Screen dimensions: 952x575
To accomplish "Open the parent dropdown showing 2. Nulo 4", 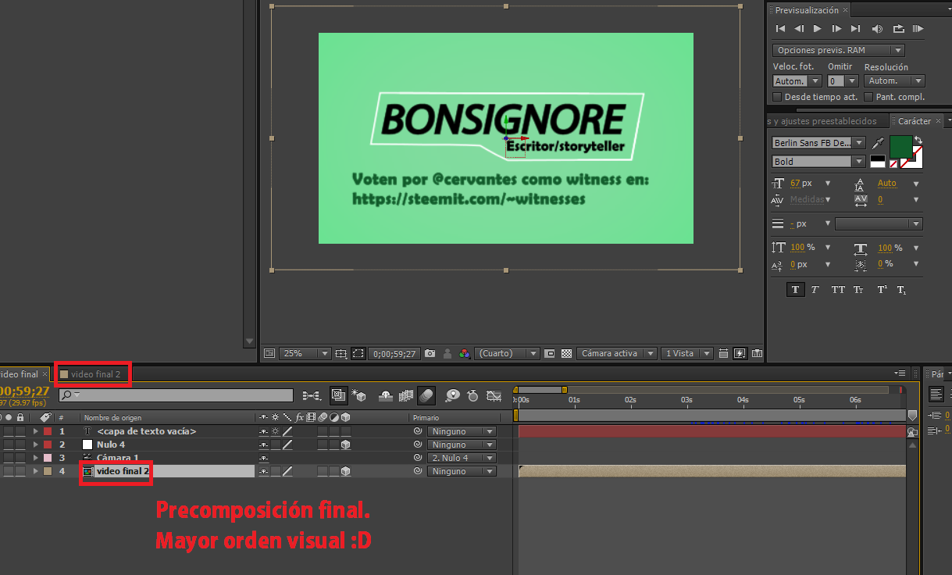I will tap(462, 458).
